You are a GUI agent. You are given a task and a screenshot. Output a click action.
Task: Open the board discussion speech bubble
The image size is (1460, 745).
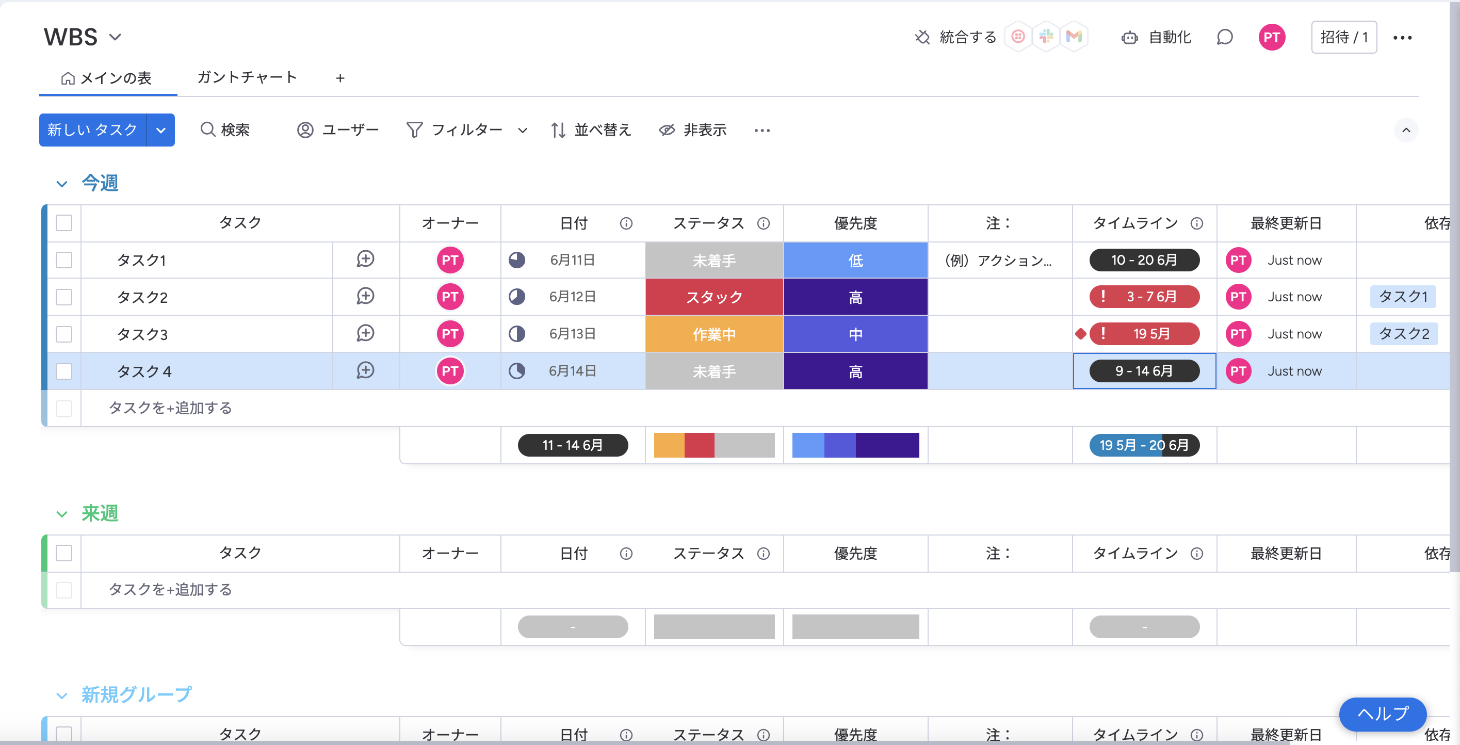[x=1224, y=38]
